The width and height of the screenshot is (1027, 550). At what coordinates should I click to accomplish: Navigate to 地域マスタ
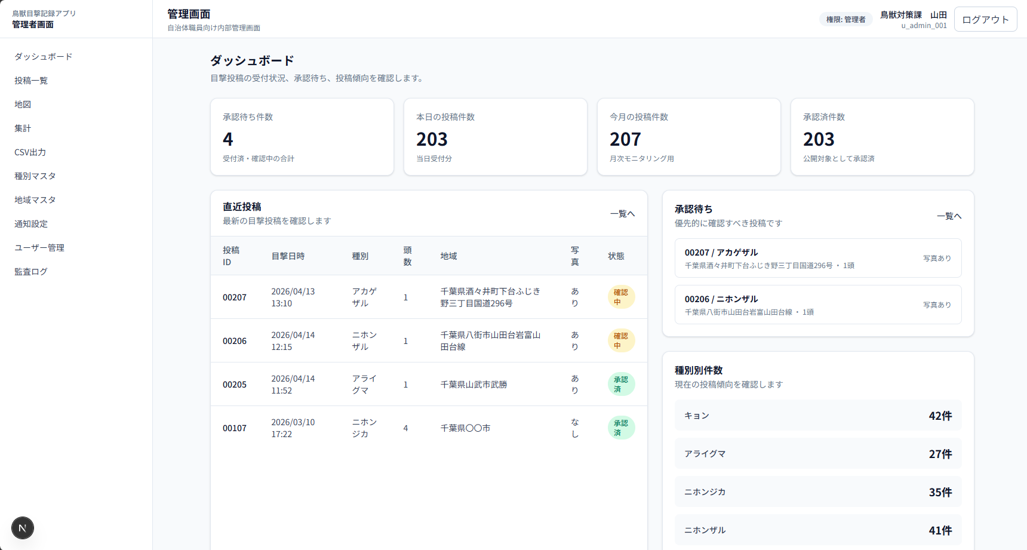[x=35, y=200]
